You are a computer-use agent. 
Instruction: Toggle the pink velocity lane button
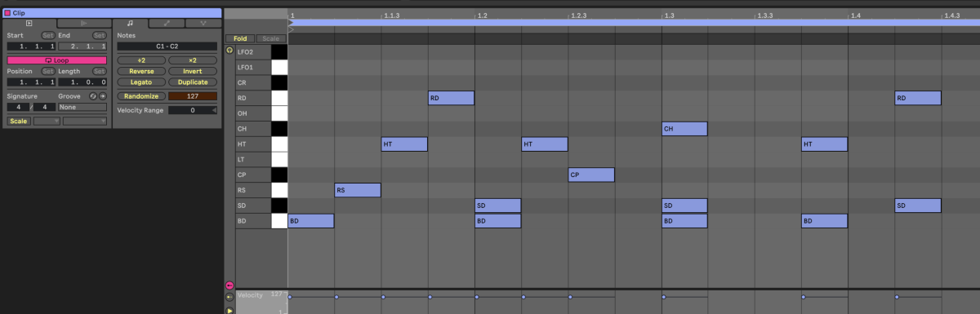click(x=229, y=285)
